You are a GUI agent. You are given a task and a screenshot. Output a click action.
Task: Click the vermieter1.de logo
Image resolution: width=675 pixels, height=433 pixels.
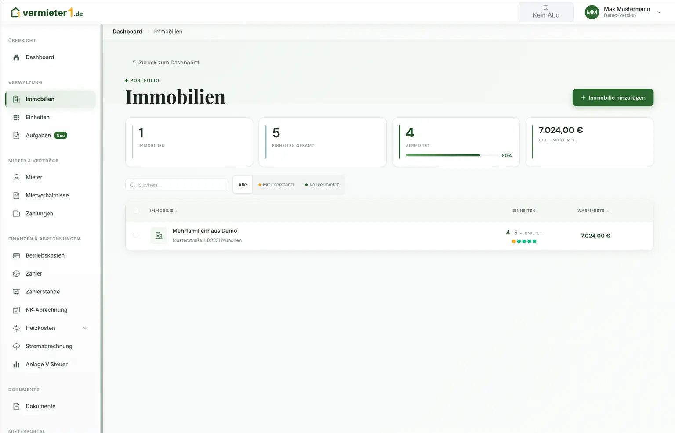pos(47,13)
